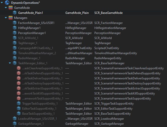167x127 pixels.
Task: Click the red cube icon of eworkTaskKillSupportEntity_1
Action: click(x=19, y=93)
